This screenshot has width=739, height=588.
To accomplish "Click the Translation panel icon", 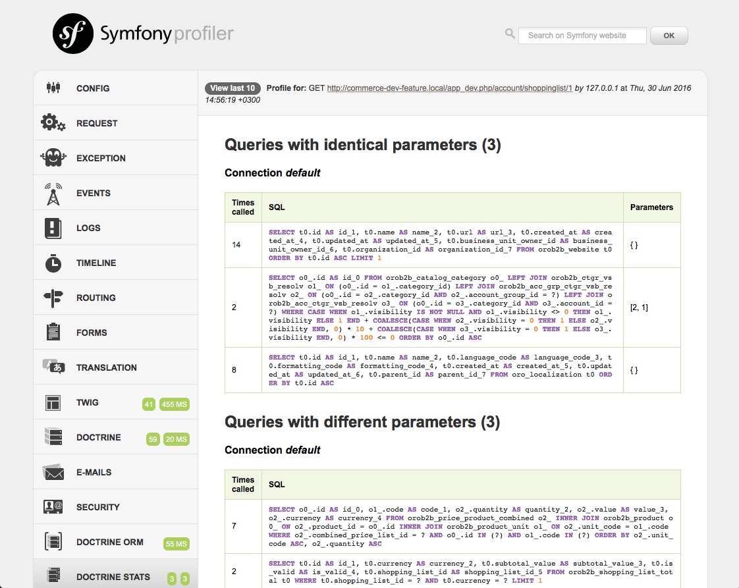I will 53,367.
